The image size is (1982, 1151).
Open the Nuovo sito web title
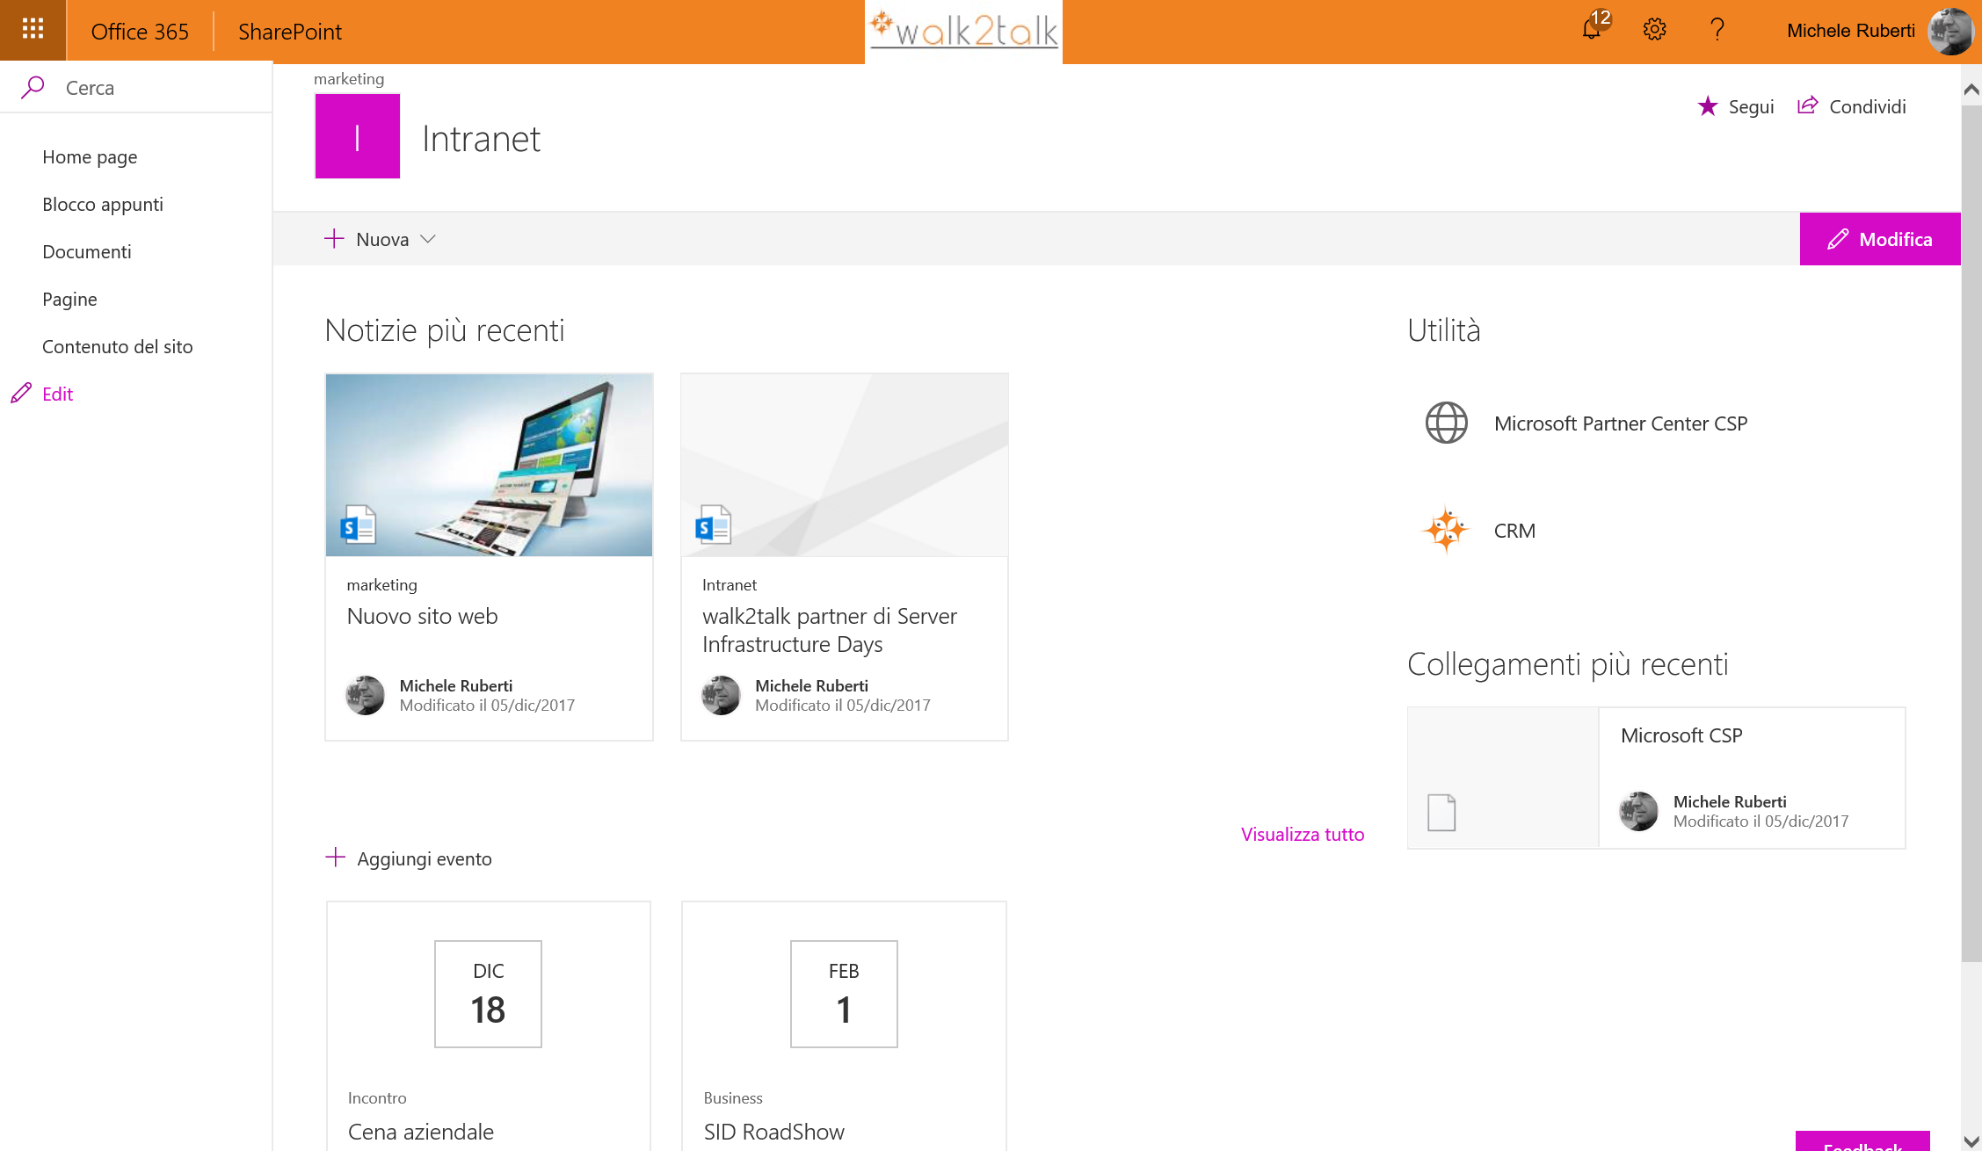[x=423, y=616]
